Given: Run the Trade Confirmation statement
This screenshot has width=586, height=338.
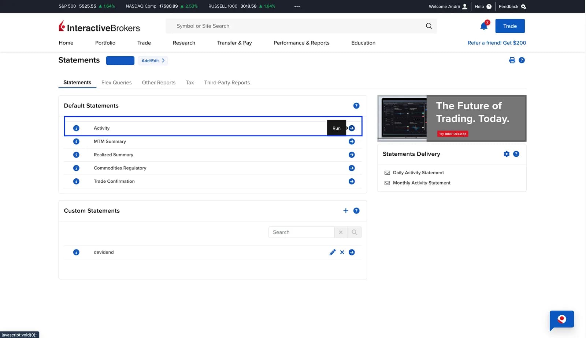Looking at the screenshot, I should pyautogui.click(x=352, y=181).
